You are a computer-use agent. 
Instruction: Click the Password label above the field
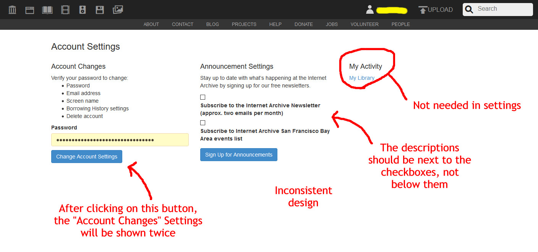64,128
